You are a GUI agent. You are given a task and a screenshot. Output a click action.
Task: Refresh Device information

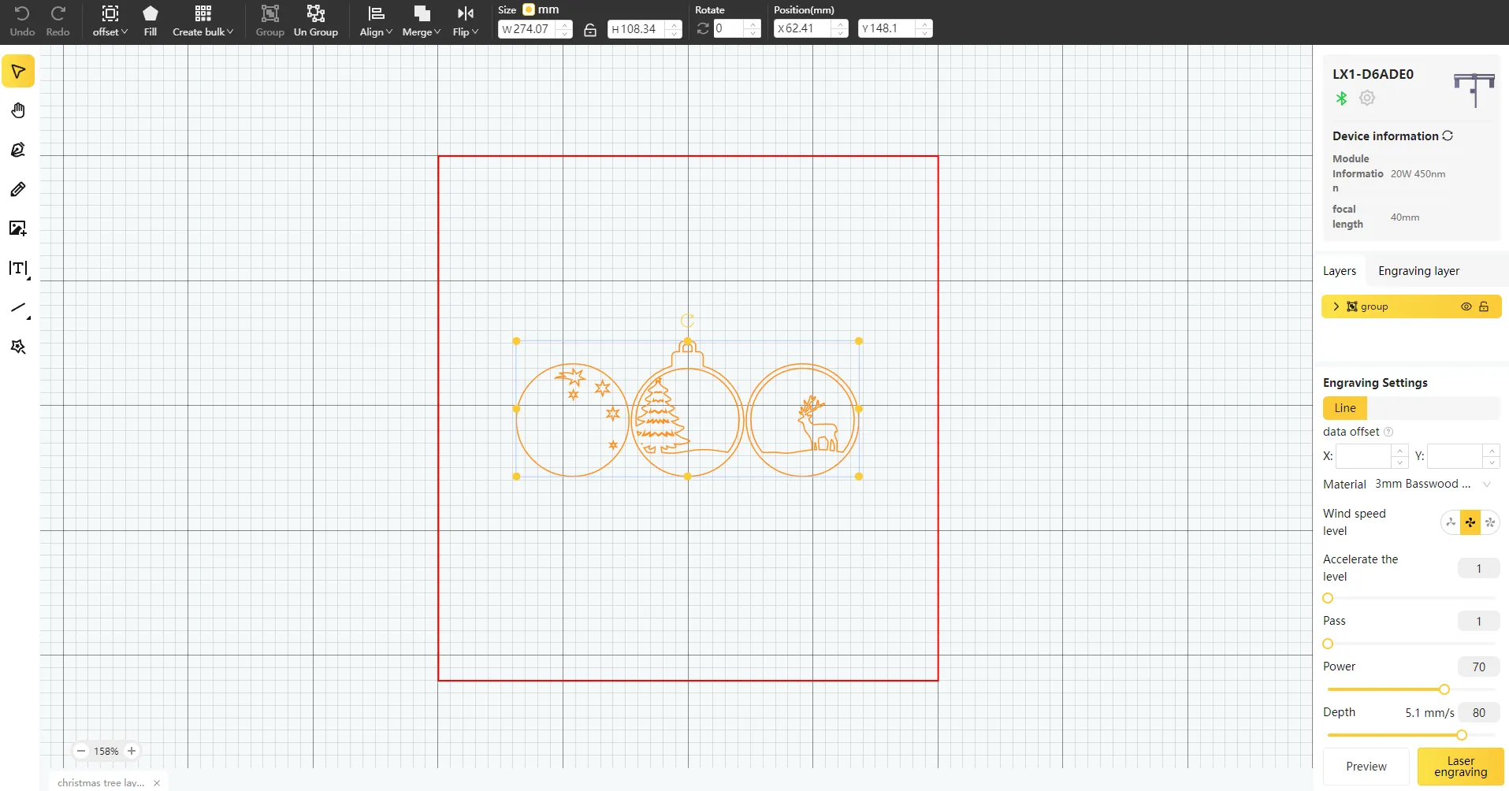click(1448, 136)
